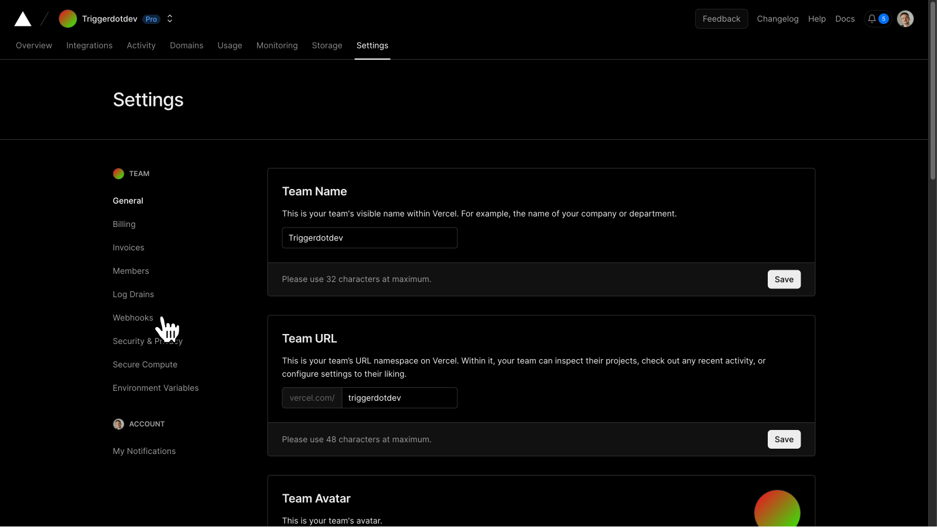937x530 pixels.
Task: Open My Notifications settings
Action: click(145, 451)
